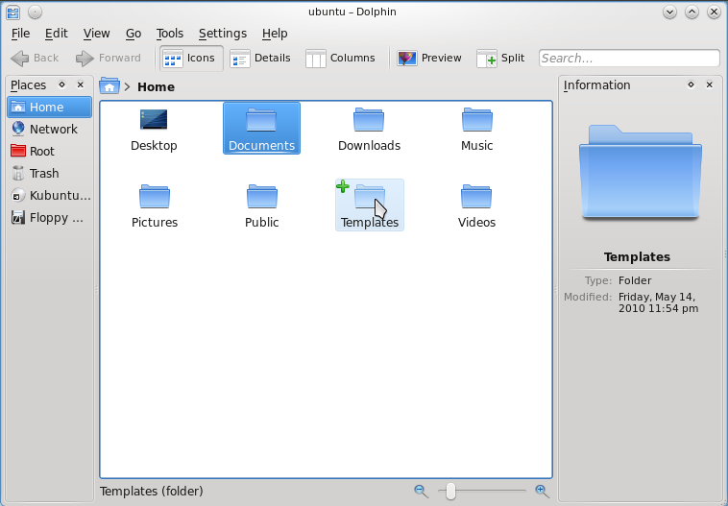
Task: Click the home icon in breadcrumb bar
Action: (x=109, y=86)
